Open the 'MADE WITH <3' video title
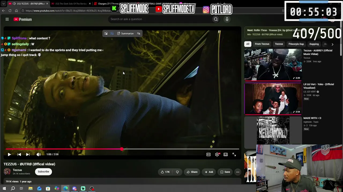 312,118
